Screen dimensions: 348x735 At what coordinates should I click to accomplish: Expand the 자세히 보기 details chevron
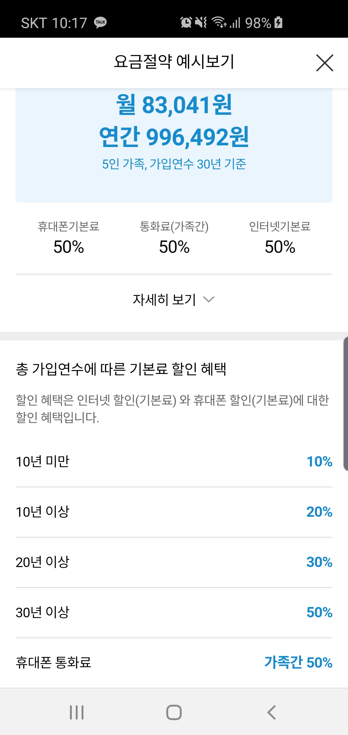tap(209, 299)
